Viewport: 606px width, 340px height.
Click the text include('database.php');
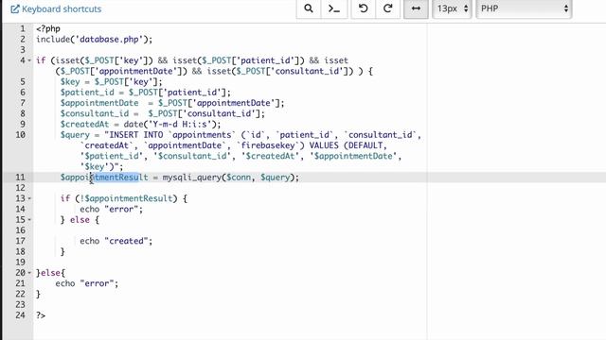point(95,40)
